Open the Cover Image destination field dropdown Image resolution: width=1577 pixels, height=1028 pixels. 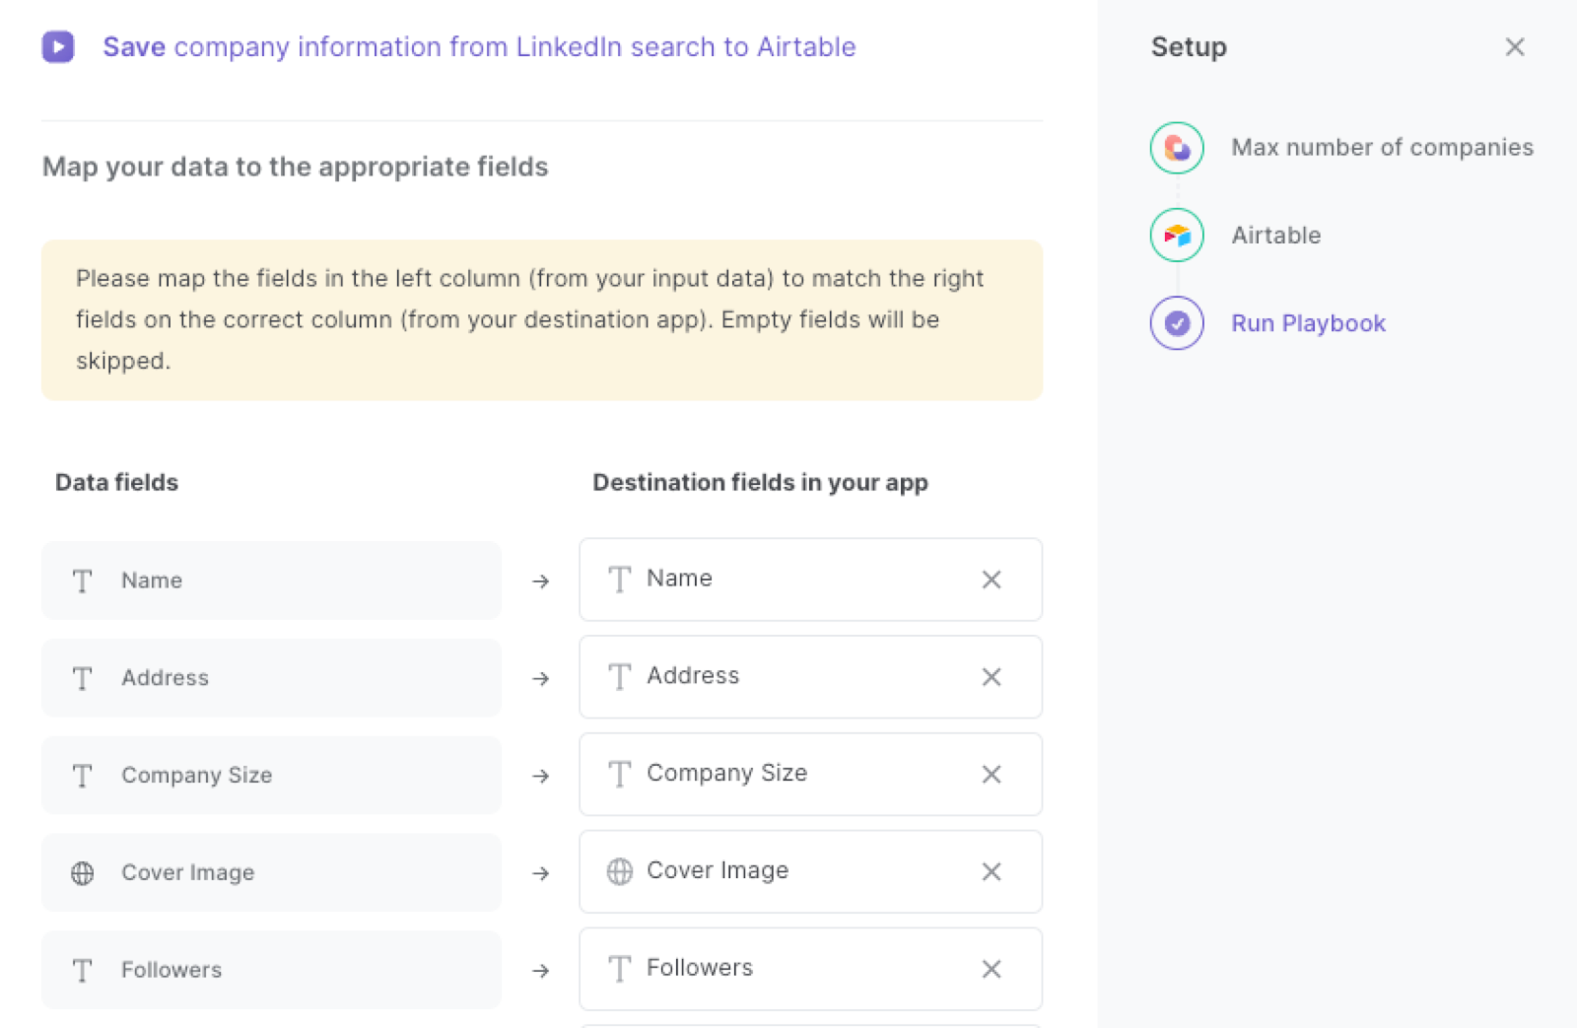pyautogui.click(x=810, y=871)
